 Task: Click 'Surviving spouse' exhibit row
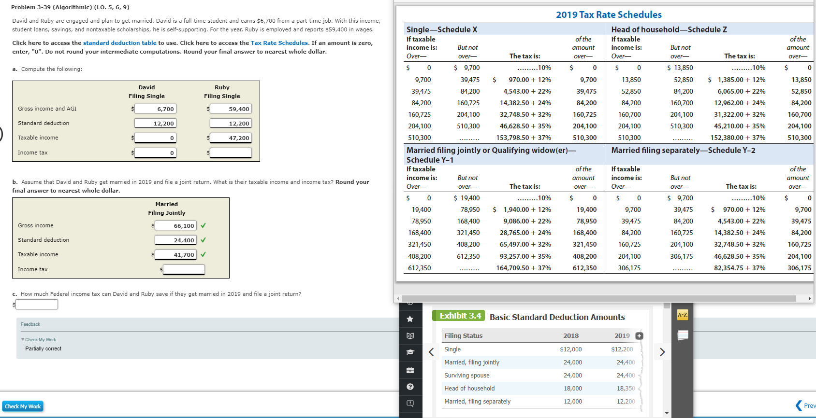(x=542, y=376)
